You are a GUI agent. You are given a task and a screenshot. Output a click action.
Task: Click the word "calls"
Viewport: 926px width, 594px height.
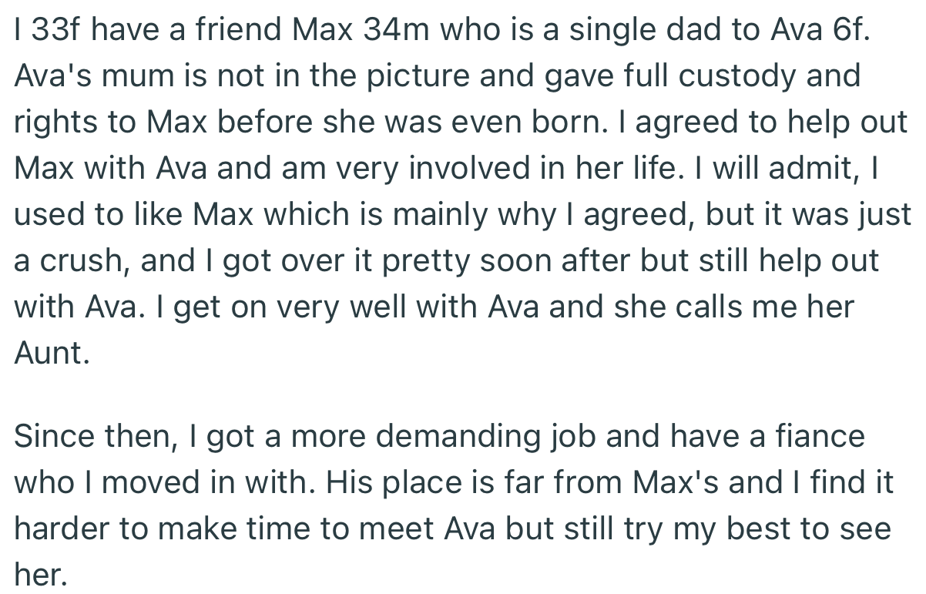[x=694, y=307]
